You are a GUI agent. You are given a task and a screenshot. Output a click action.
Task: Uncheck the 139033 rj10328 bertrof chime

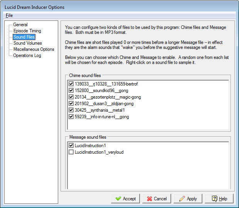pos(71,84)
